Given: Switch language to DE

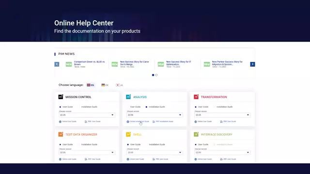Looking at the screenshot, I should point(105,85).
